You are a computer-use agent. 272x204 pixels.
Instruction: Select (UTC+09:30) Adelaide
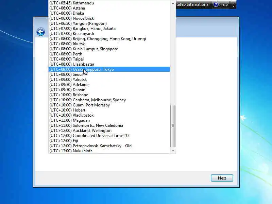coord(109,85)
